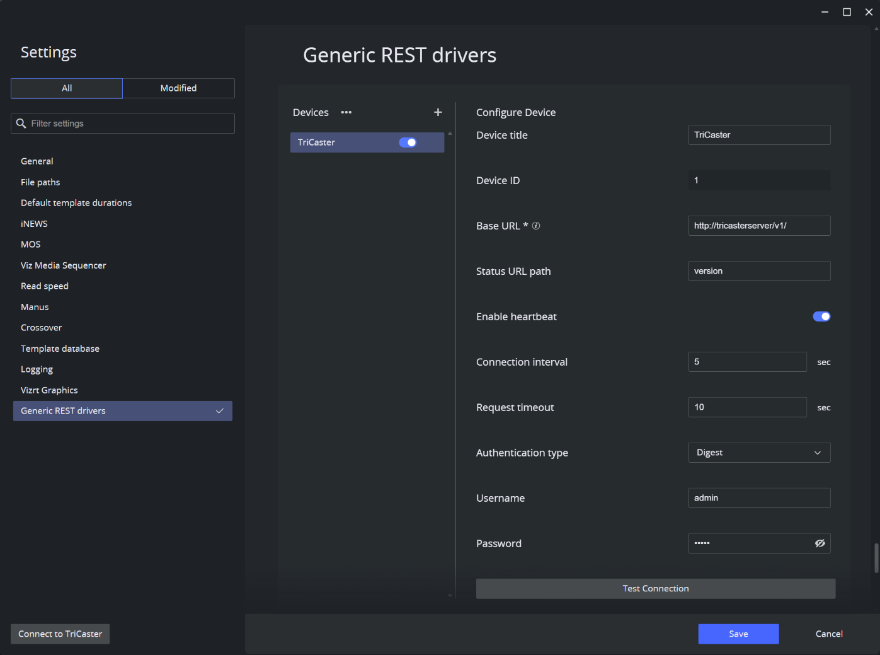Viewport: 880px width, 655px height.
Task: Click the Status URL path field
Action: tap(759, 271)
